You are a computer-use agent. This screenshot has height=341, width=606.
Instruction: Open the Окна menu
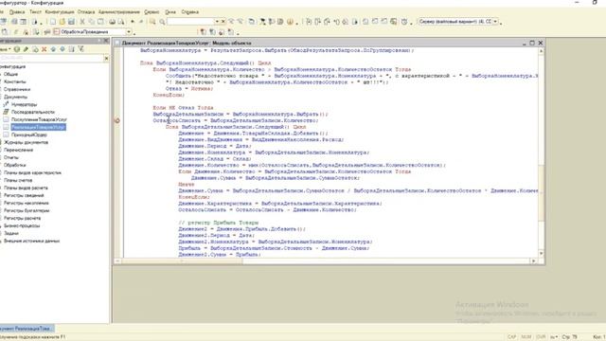pyautogui.click(x=170, y=12)
